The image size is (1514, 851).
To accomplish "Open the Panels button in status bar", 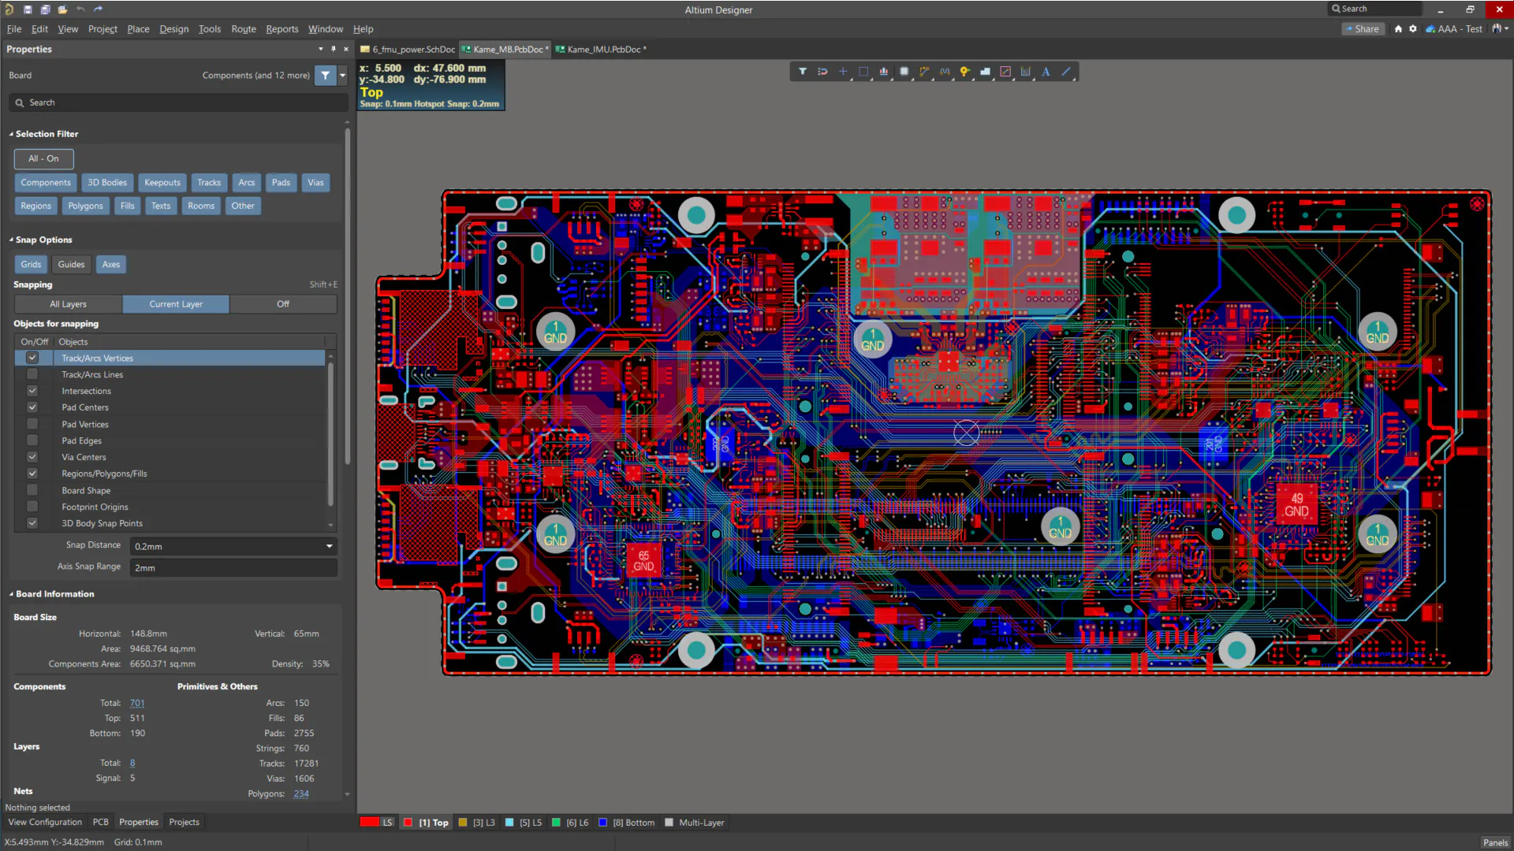I will 1495,842.
